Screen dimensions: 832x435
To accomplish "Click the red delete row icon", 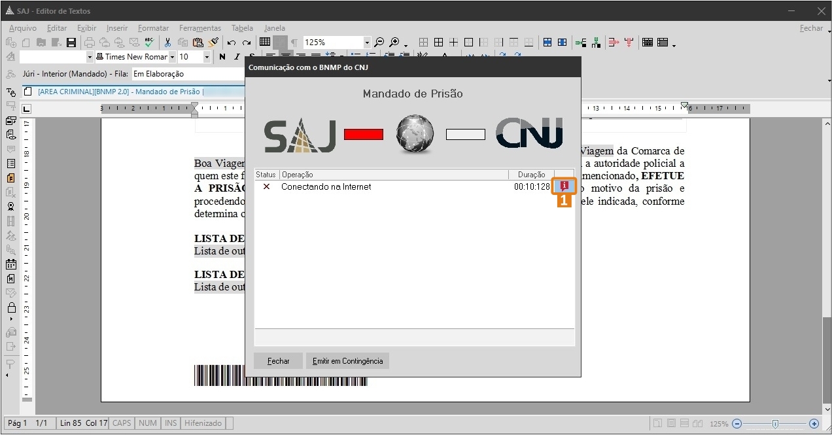I will point(614,43).
